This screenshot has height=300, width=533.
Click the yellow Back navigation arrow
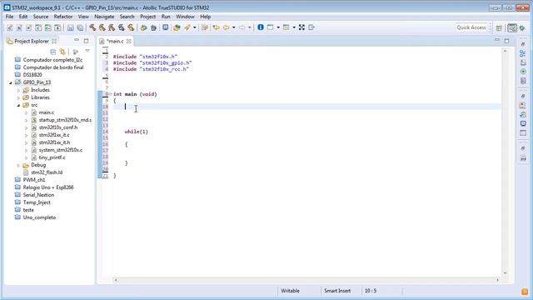pyautogui.click(x=226, y=27)
